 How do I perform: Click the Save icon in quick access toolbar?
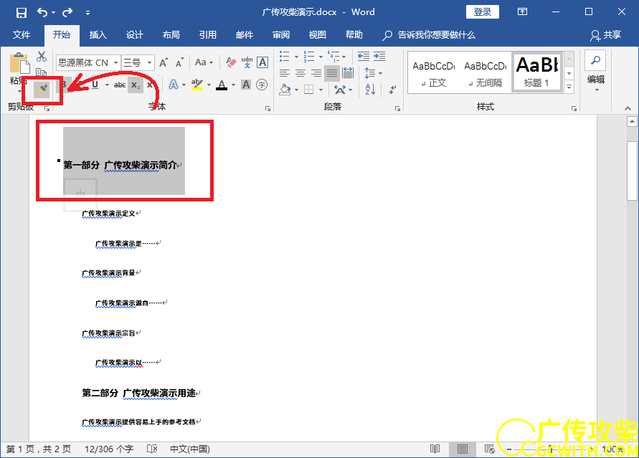[22, 13]
